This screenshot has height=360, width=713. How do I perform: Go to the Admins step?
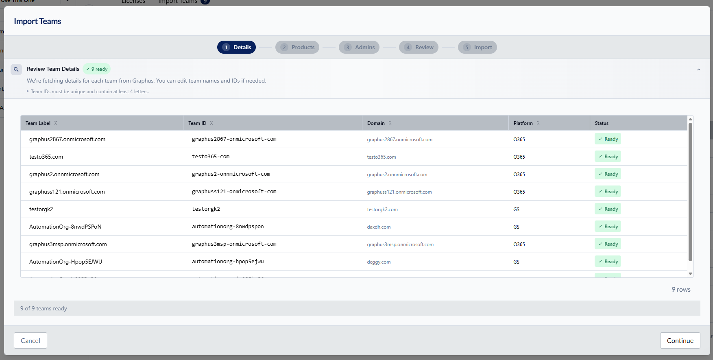[359, 47]
